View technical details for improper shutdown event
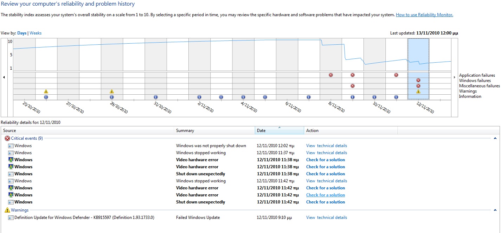Viewport: 501px width, 233px height. [x=327, y=146]
